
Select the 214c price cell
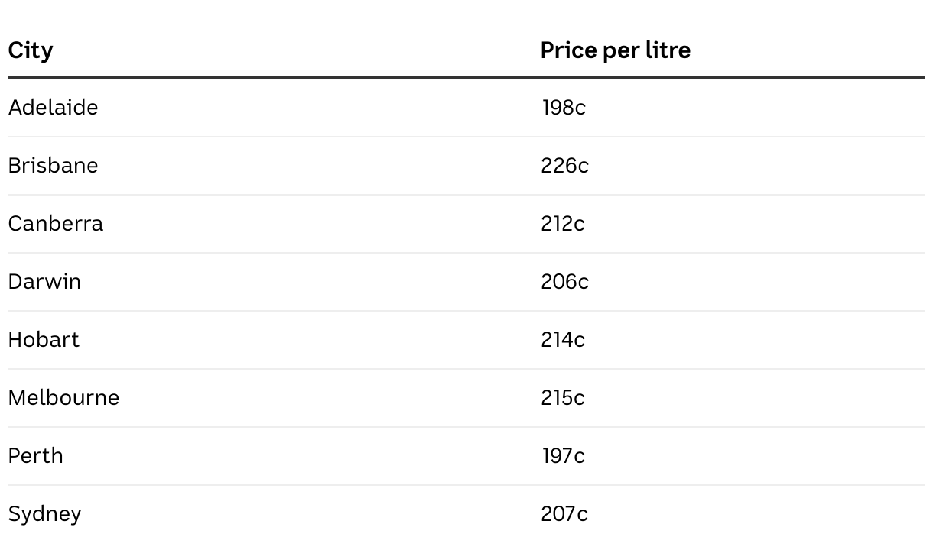click(563, 340)
